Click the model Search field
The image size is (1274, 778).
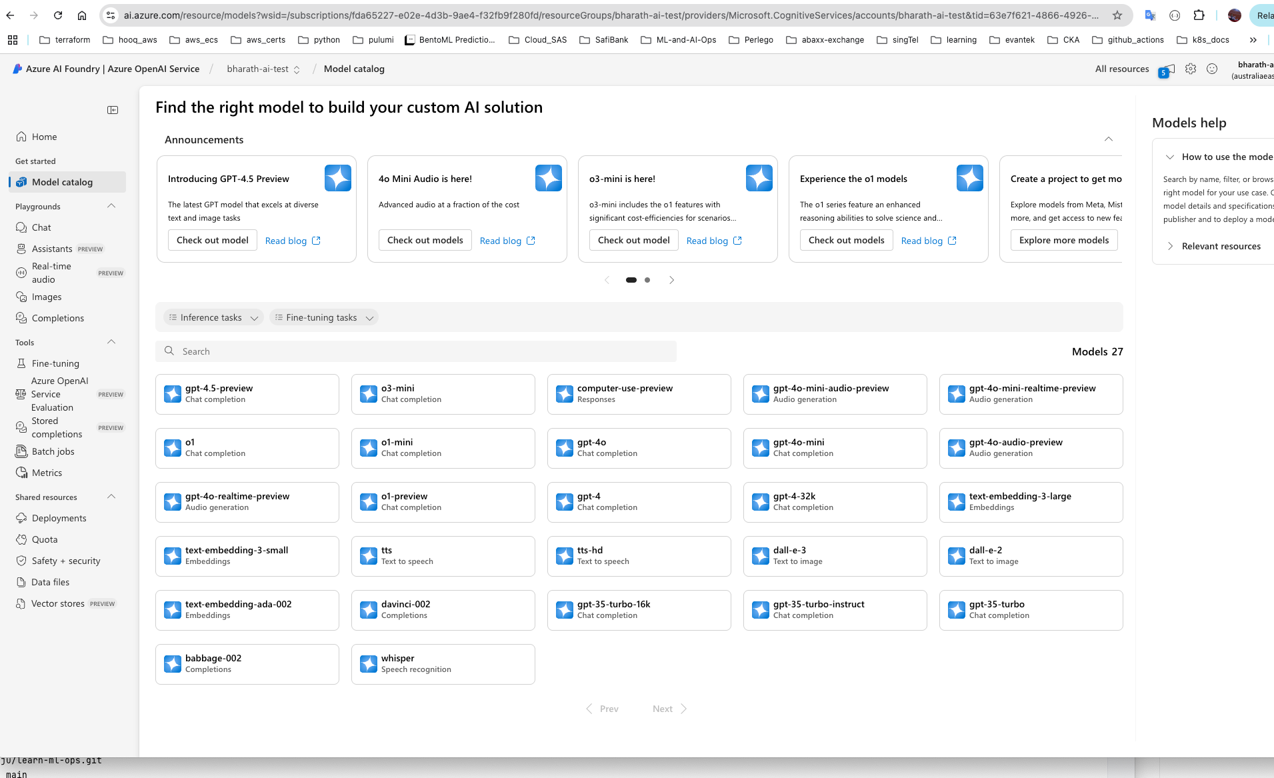pos(416,351)
